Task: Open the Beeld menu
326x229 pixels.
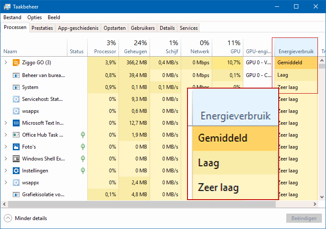Action: click(54, 17)
